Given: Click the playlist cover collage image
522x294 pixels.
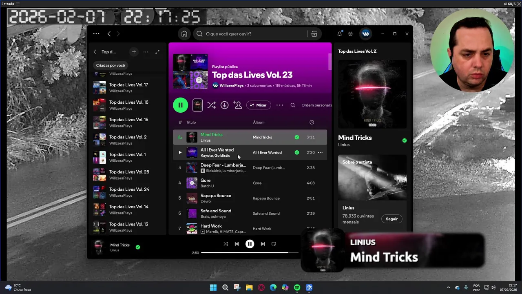Looking at the screenshot, I should [x=190, y=71].
